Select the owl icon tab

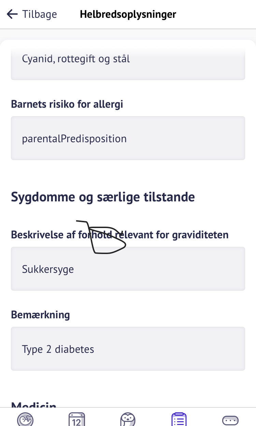pos(128,419)
